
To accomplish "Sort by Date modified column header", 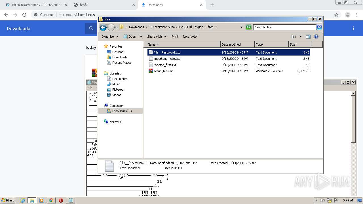I will click(237, 44).
